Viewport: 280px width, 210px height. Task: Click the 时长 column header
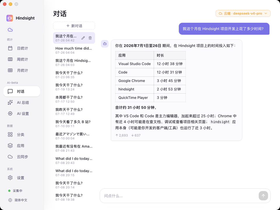click(170, 55)
